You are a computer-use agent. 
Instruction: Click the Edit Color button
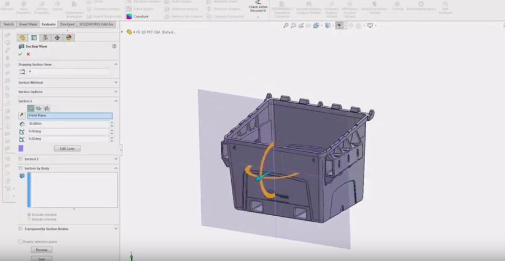point(67,149)
